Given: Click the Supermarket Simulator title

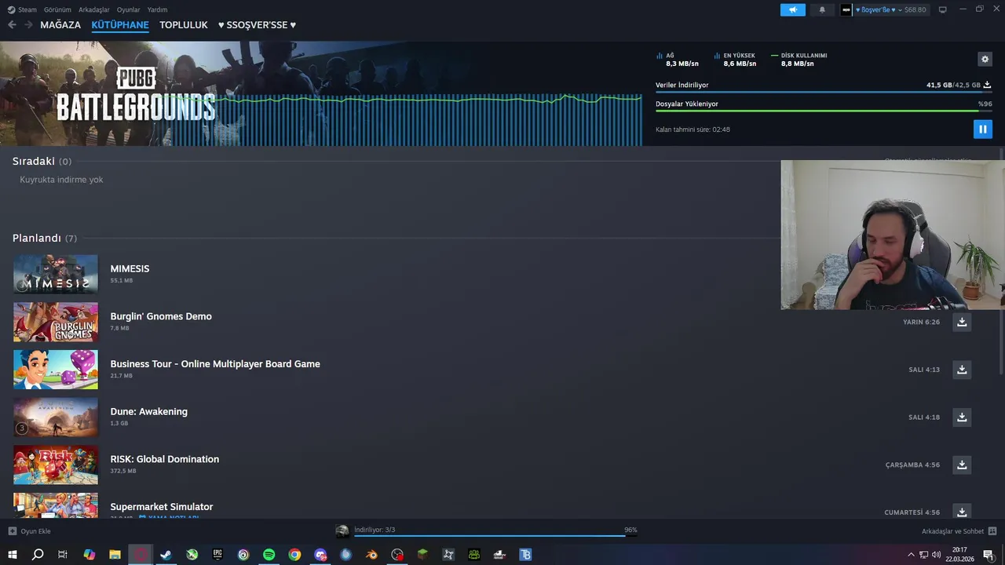Looking at the screenshot, I should pyautogui.click(x=161, y=507).
